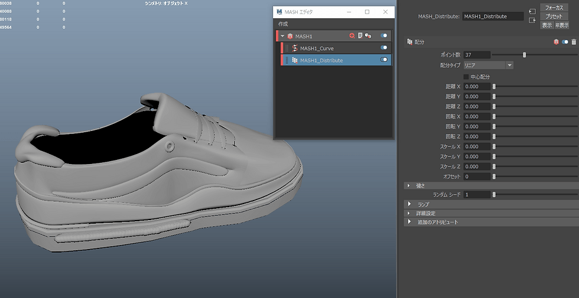Maximize the MASH エディタ window
The width and height of the screenshot is (579, 298).
coord(367,12)
